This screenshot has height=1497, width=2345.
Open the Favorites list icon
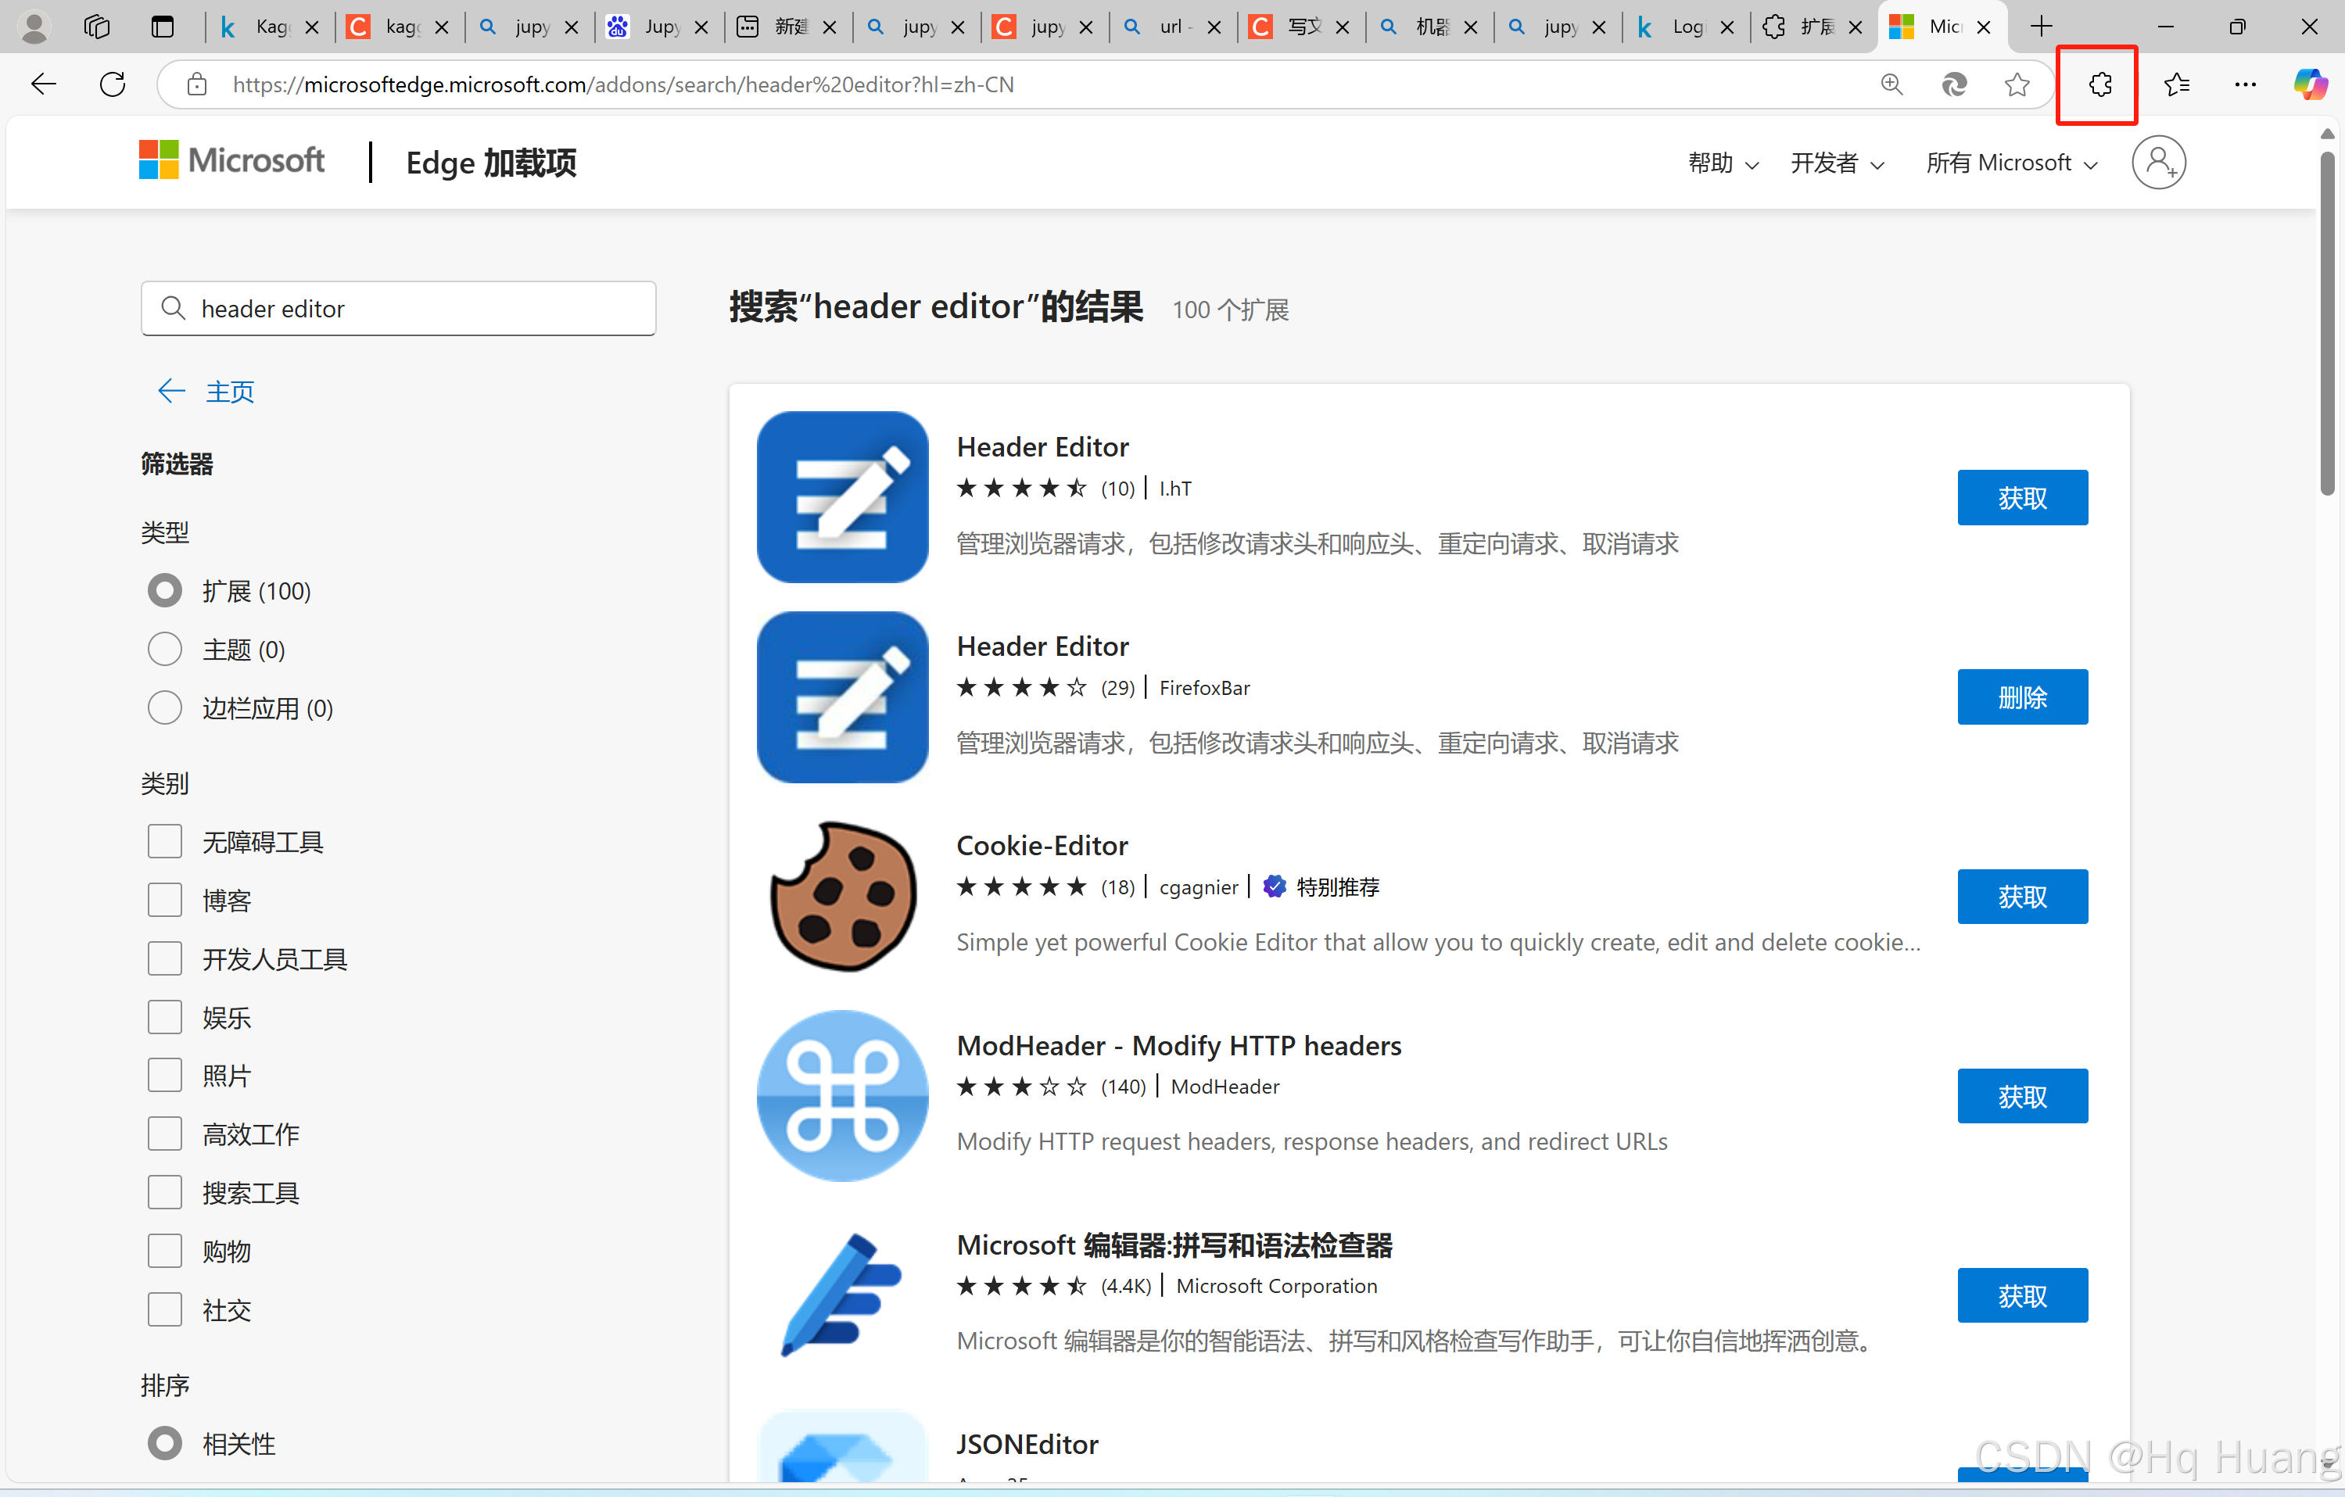2177,84
